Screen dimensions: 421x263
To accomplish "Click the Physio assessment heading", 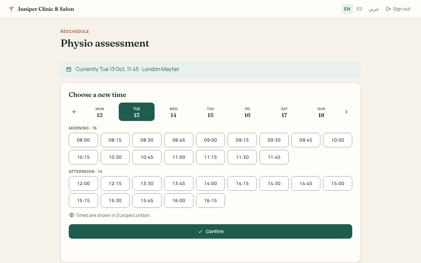I will coord(105,43).
